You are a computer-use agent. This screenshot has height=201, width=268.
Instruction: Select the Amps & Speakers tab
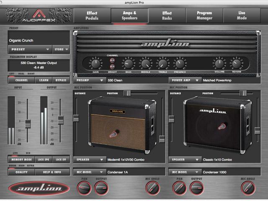click(x=129, y=15)
